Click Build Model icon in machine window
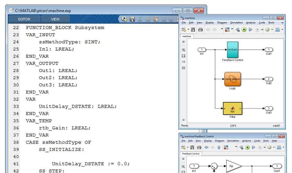 [x=278, y=29]
